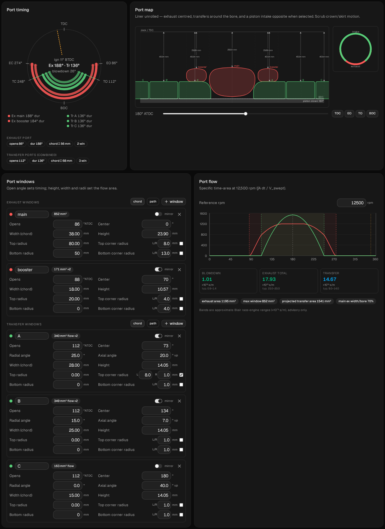Toggle mirror for transfer window B
This screenshot has height=529, width=385.
[x=158, y=401]
